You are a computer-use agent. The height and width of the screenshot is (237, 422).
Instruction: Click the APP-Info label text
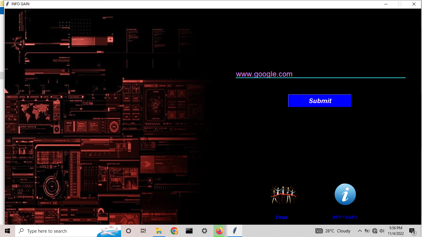coord(345,217)
